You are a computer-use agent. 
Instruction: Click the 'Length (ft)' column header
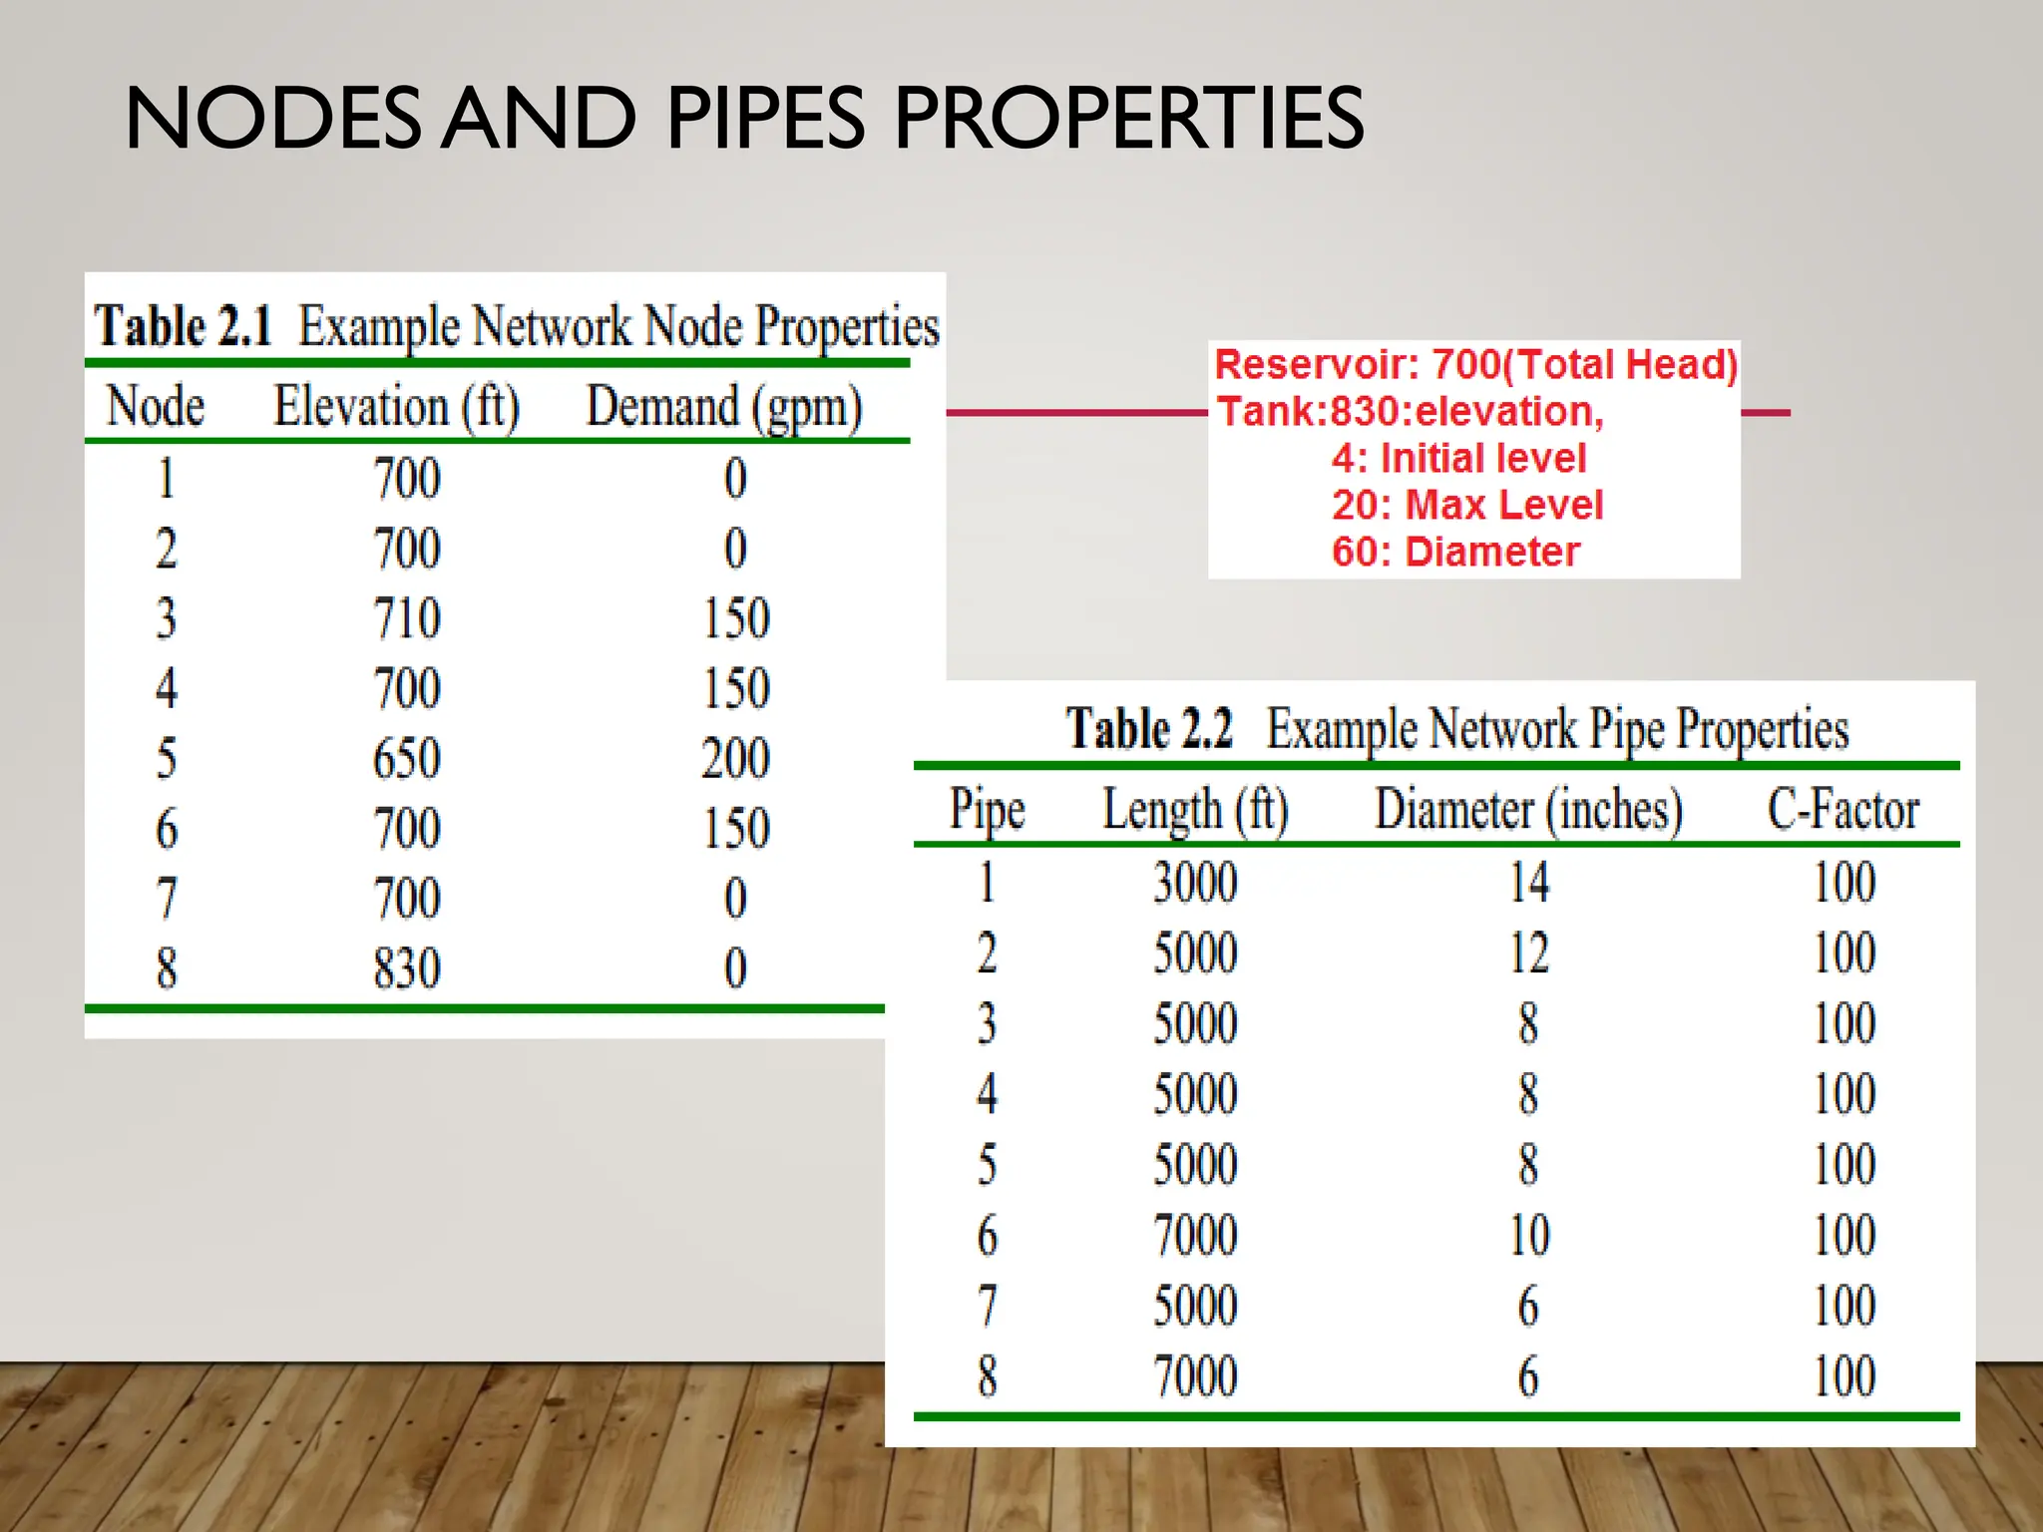(1195, 809)
